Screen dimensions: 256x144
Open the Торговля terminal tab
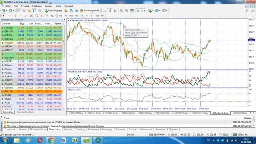(x=10, y=129)
